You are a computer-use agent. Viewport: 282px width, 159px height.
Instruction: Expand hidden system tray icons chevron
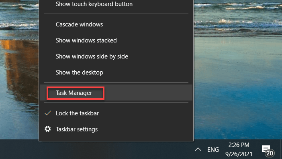[198, 149]
